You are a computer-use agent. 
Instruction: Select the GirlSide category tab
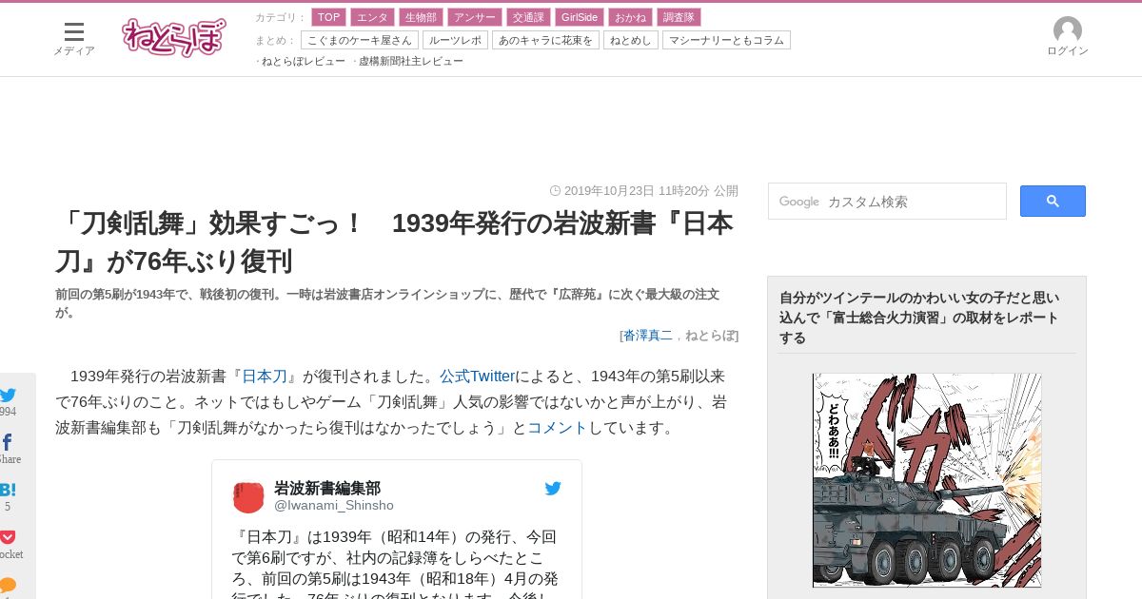[580, 17]
